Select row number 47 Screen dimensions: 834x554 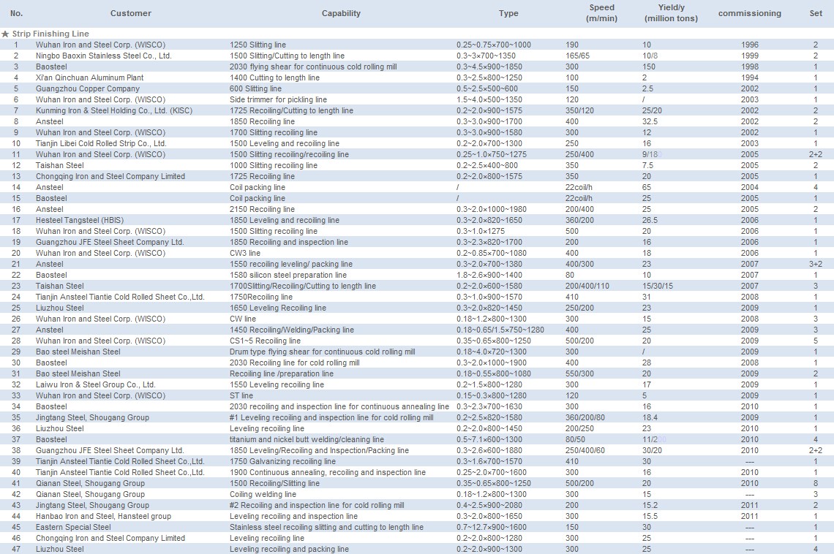pyautogui.click(x=16, y=549)
